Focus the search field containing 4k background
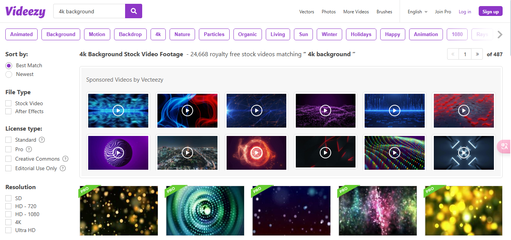This screenshot has width=511, height=240. coord(89,11)
